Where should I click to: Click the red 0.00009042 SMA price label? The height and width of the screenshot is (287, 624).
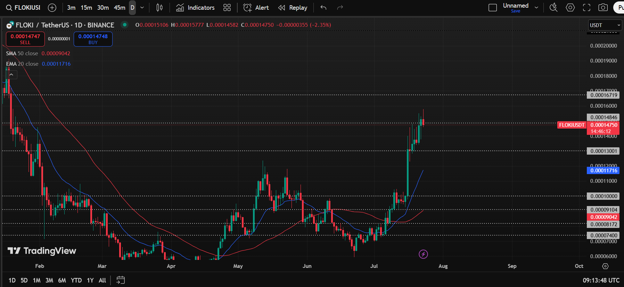click(604, 217)
